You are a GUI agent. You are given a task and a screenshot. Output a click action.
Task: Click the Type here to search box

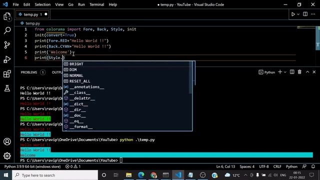(55, 175)
